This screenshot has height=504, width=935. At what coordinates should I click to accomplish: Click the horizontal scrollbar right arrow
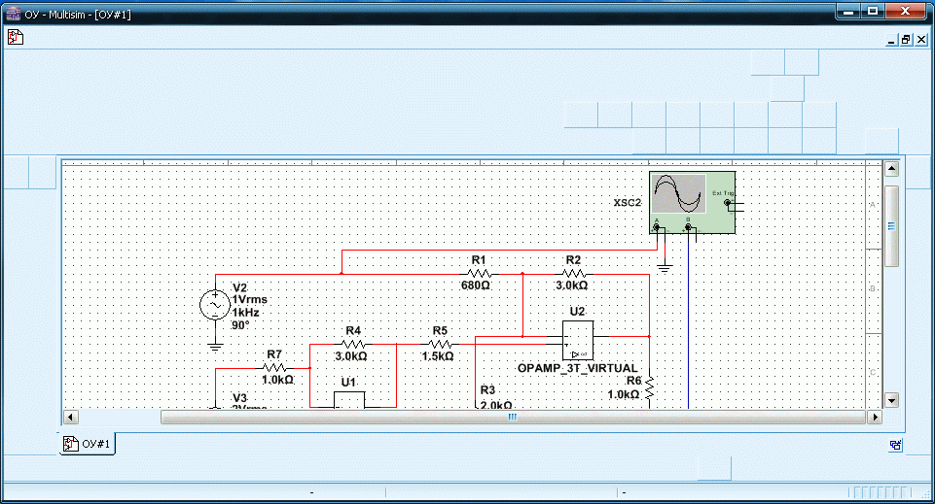click(874, 417)
